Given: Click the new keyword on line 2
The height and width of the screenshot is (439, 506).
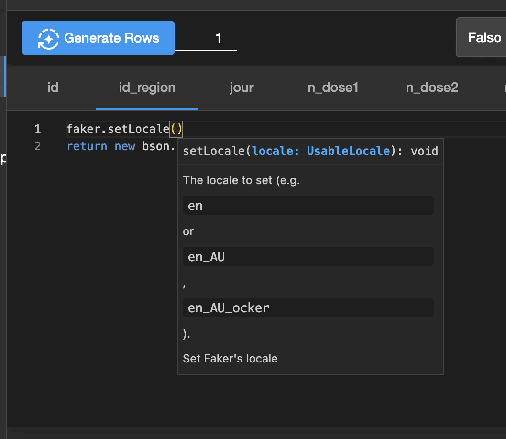Looking at the screenshot, I should click(124, 146).
